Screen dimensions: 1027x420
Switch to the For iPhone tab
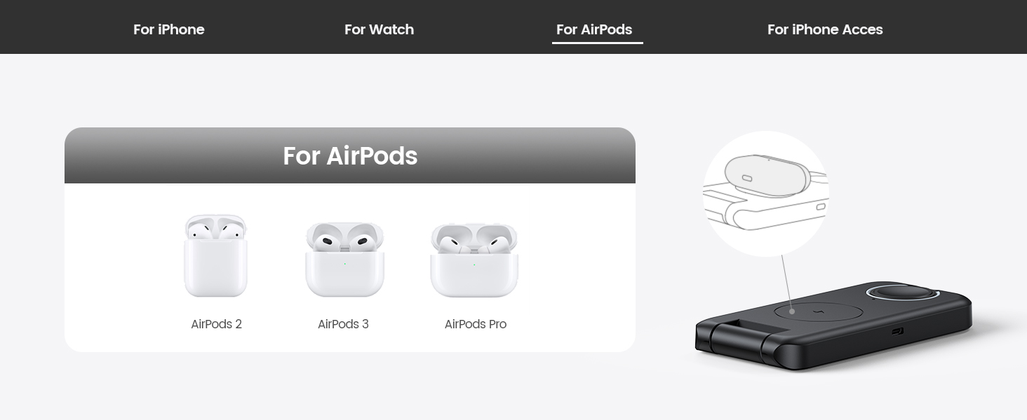pyautogui.click(x=169, y=29)
